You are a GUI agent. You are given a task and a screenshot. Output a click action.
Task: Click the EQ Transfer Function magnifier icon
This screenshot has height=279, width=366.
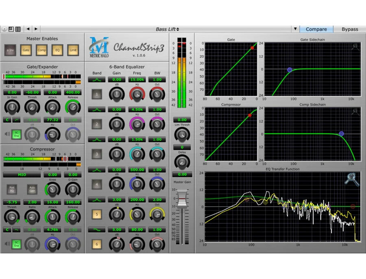pos(352,180)
